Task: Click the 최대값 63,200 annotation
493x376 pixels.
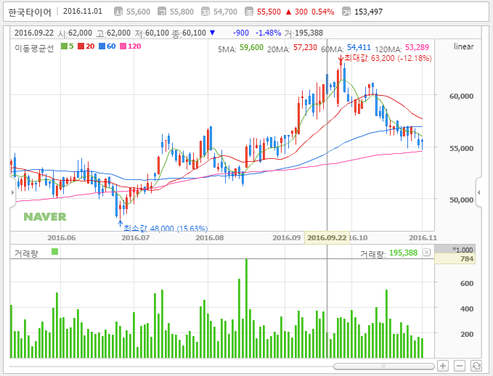Action: (x=388, y=58)
